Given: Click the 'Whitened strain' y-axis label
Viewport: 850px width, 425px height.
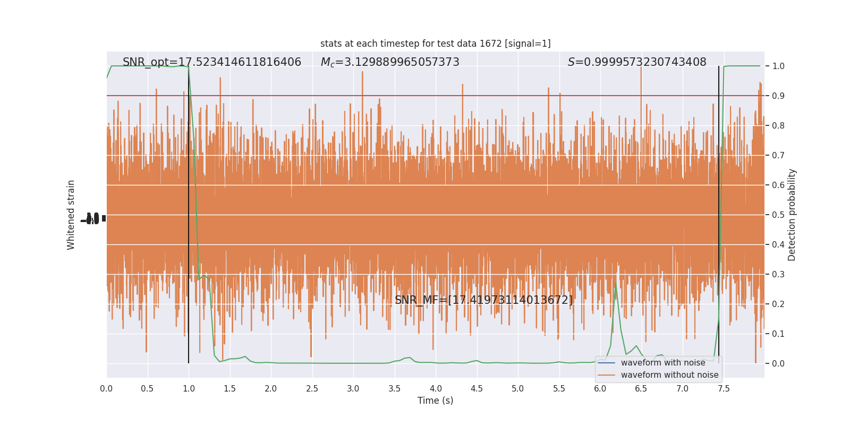Looking at the screenshot, I should click(x=71, y=215).
